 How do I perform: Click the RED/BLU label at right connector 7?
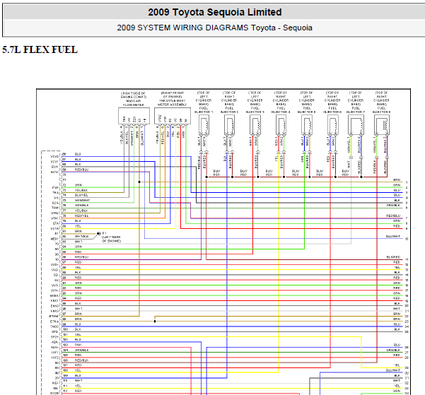click(393, 216)
